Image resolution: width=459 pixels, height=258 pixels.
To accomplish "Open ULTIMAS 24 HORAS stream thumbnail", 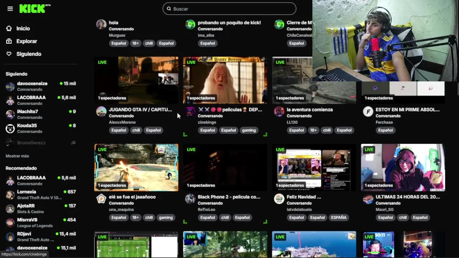I will pos(403,167).
